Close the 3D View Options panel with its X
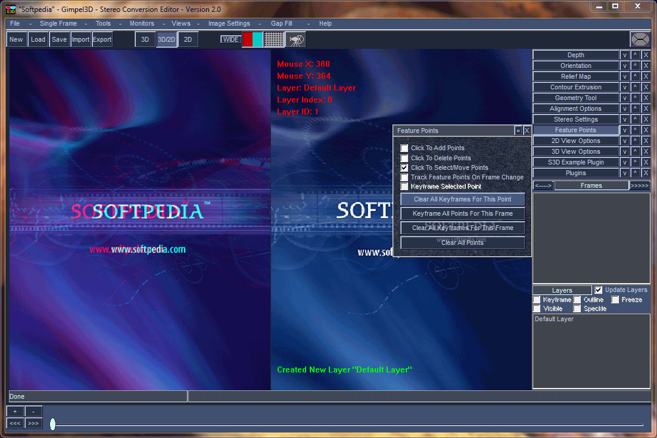The height and width of the screenshot is (438, 657). [x=646, y=152]
